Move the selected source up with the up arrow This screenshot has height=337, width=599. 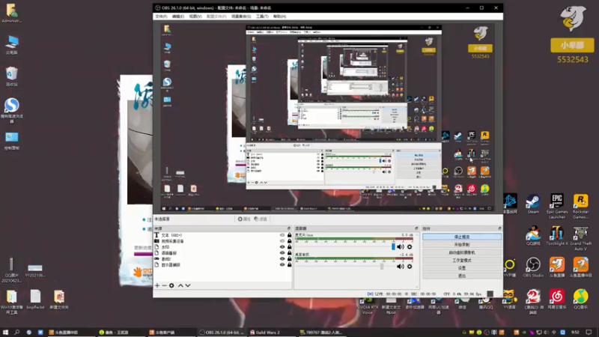[x=180, y=285]
